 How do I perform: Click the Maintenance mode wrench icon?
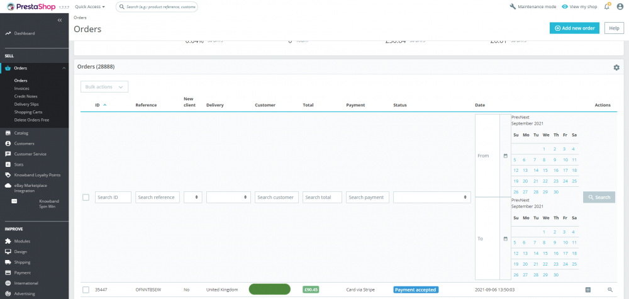coord(513,7)
